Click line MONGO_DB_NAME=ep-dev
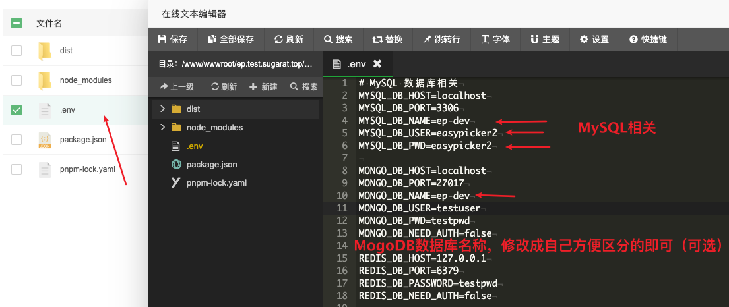This screenshot has width=729, height=307. click(414, 196)
